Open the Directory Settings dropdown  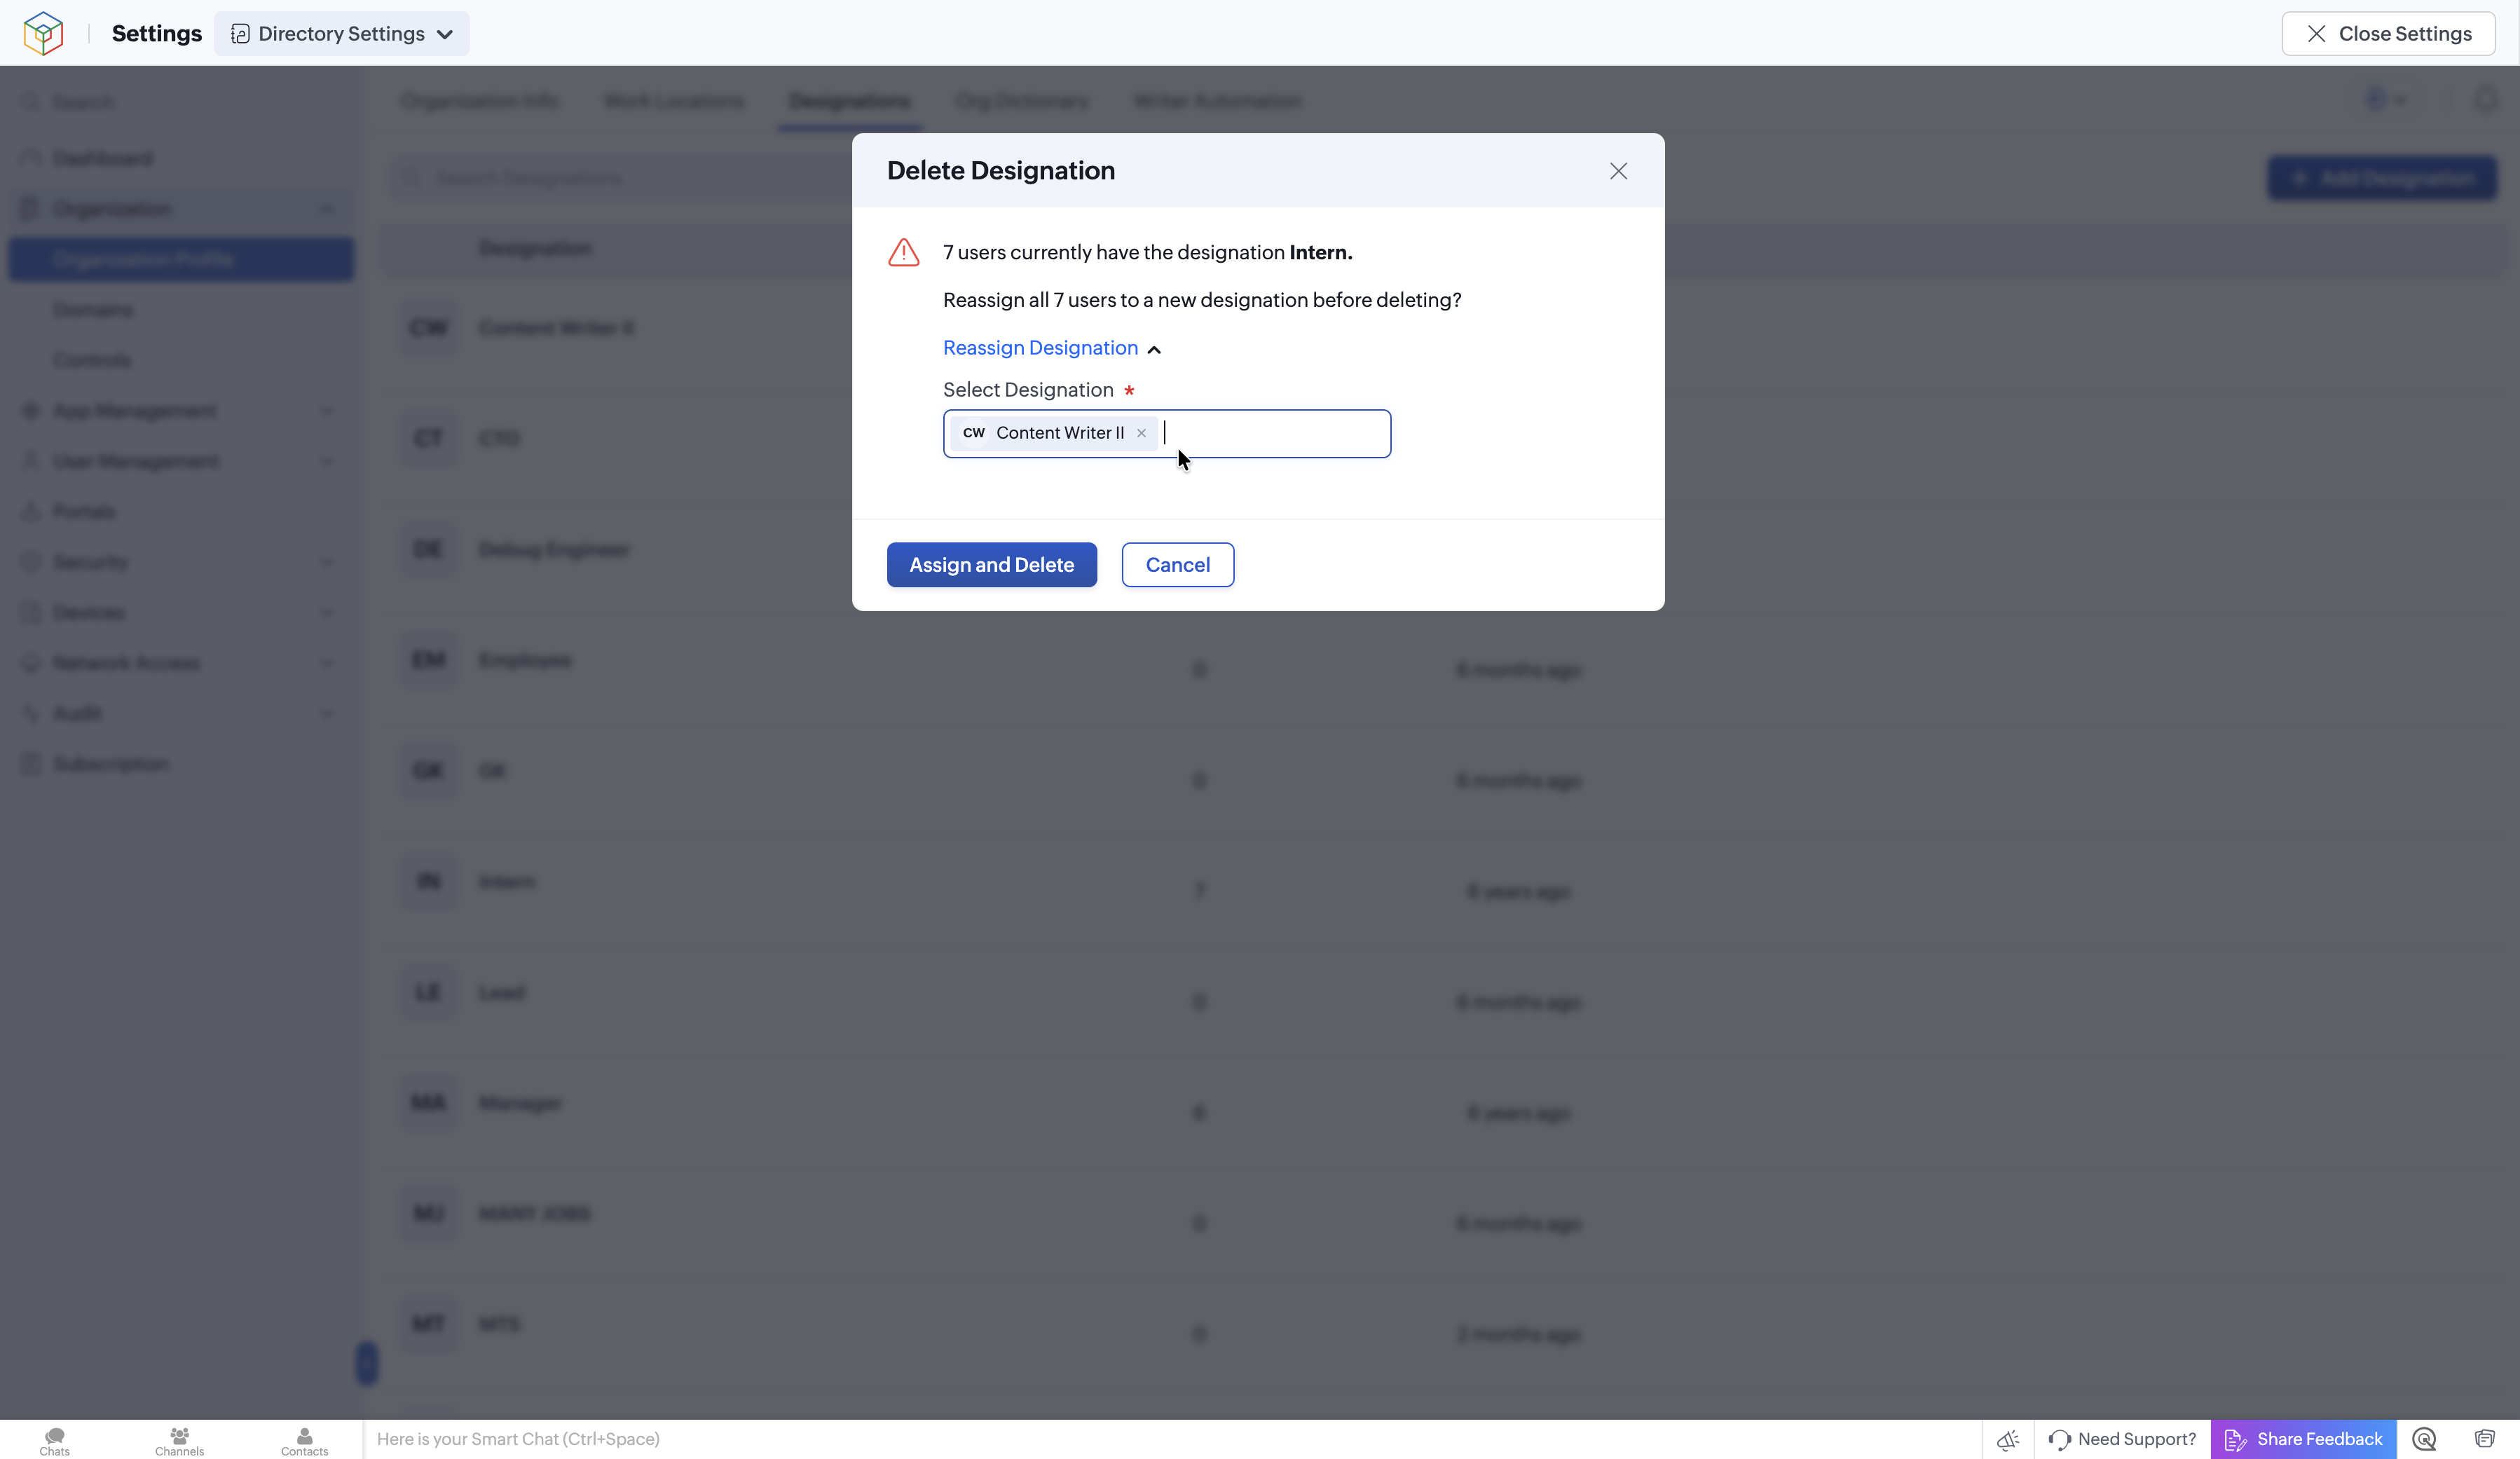342,34
